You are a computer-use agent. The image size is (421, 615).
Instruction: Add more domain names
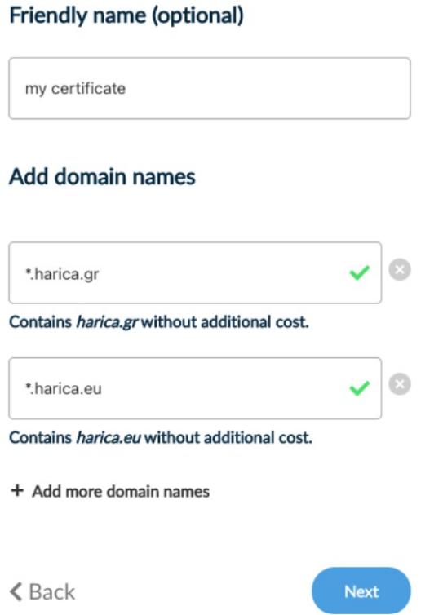pos(110,491)
